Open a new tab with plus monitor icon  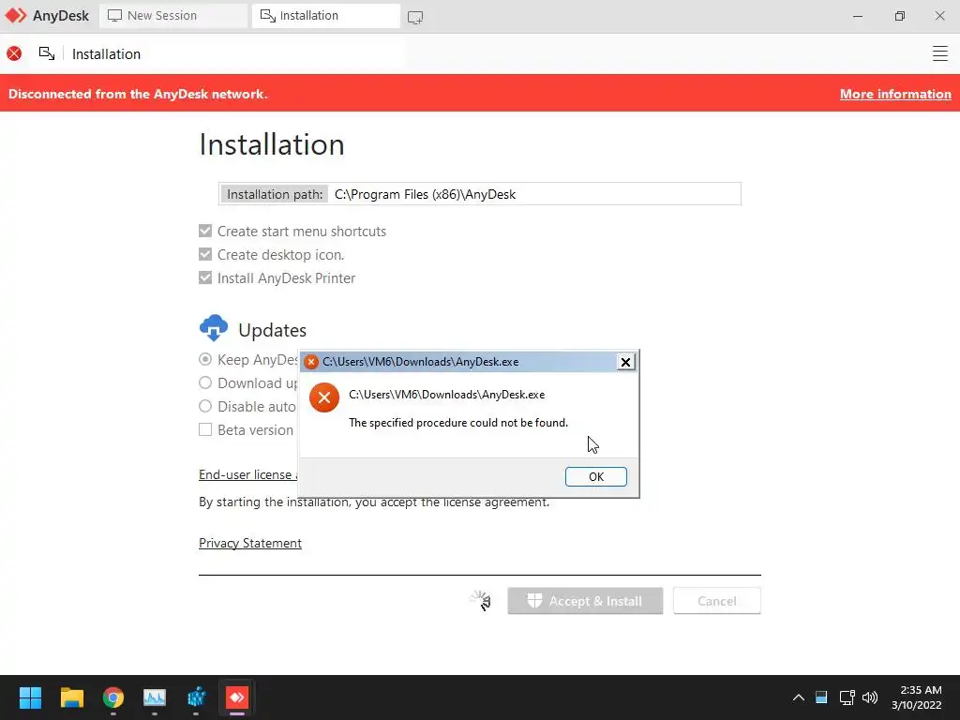click(415, 17)
